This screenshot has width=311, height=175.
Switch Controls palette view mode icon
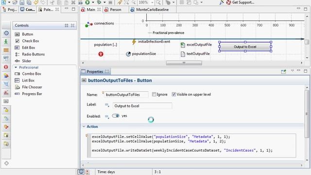coord(67,25)
